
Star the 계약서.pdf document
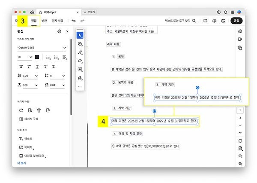[41, 12]
